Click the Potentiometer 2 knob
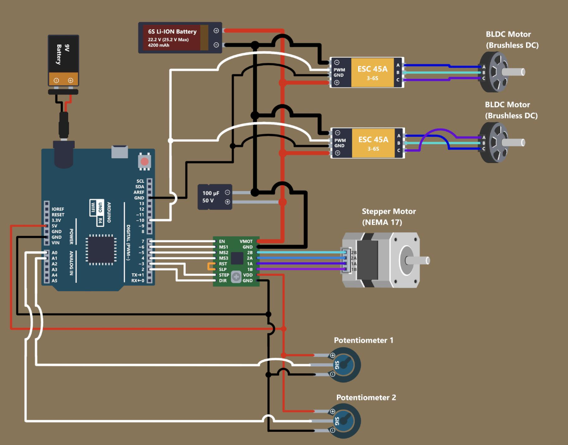The height and width of the screenshot is (445, 568). click(x=346, y=421)
